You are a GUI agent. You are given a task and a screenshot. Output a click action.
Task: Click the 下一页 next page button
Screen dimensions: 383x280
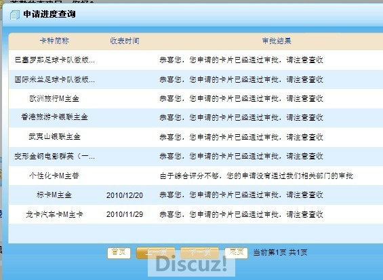point(199,253)
